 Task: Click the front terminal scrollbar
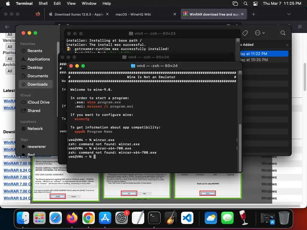(x=240, y=148)
